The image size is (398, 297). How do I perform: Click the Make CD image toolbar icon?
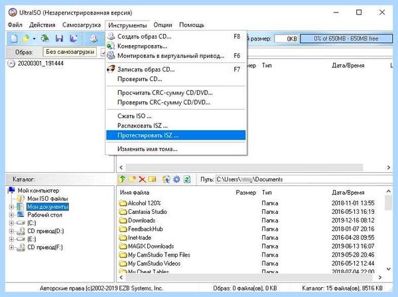click(x=94, y=39)
